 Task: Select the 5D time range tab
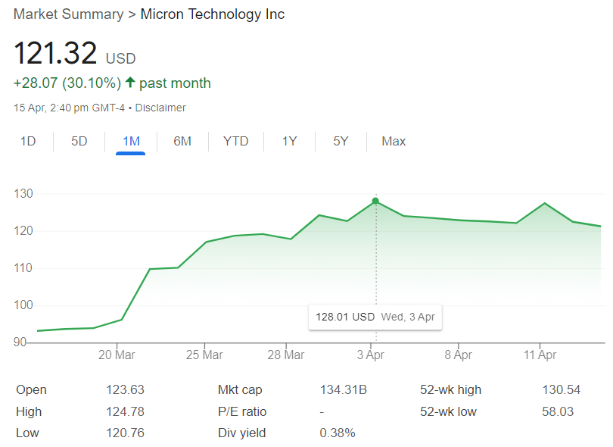pos(79,141)
